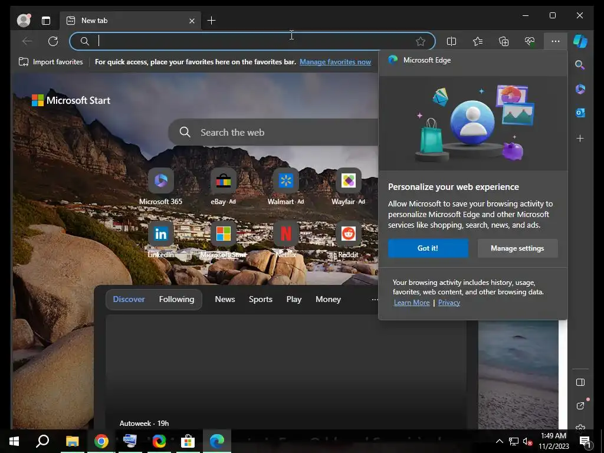
Task: Open network tray icon
Action: pyautogui.click(x=514, y=441)
